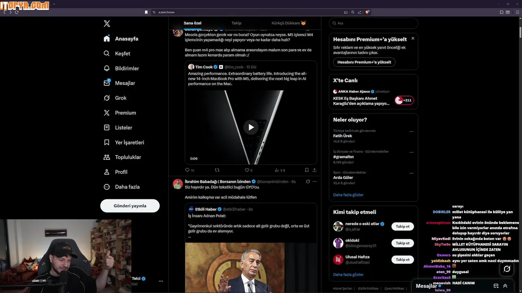
Task: Open Keşfet explore page
Action: (x=117, y=53)
